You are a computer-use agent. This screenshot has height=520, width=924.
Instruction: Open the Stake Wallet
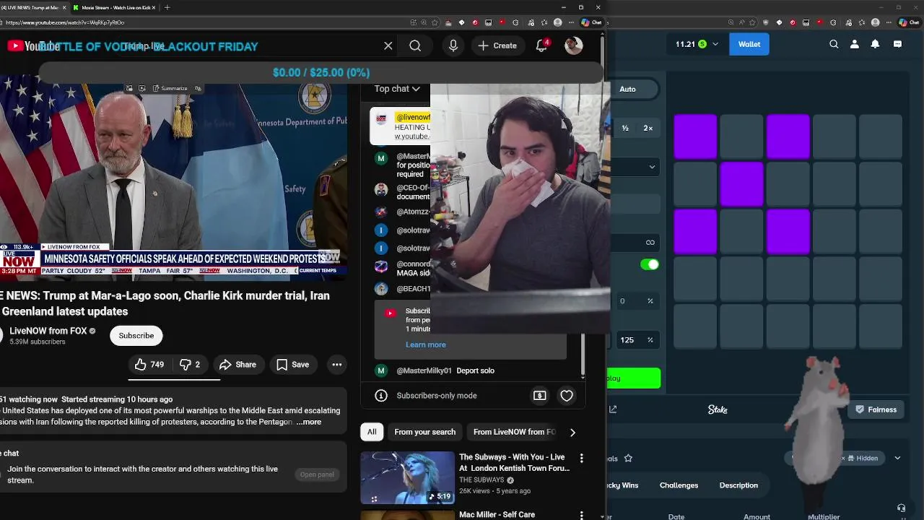click(749, 44)
